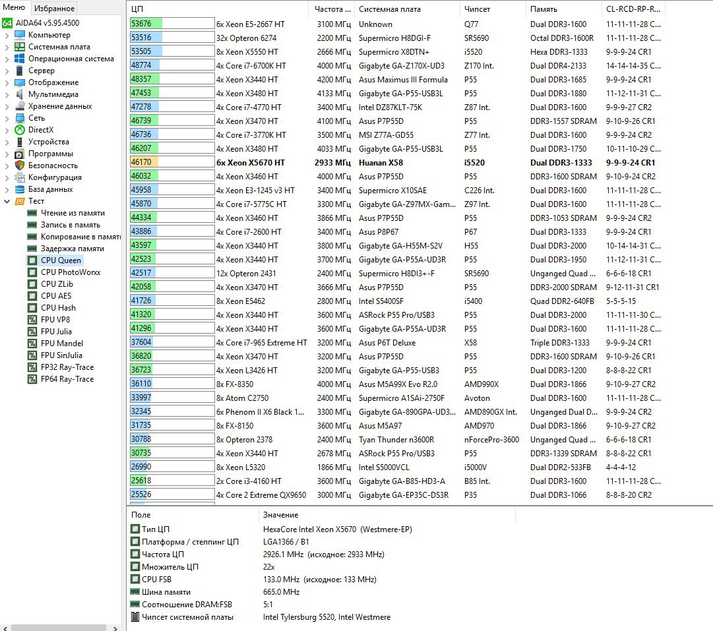Viewport: 713px width, 631px height.
Task: Open the Копирование в памяти benchmark
Action: click(x=81, y=237)
